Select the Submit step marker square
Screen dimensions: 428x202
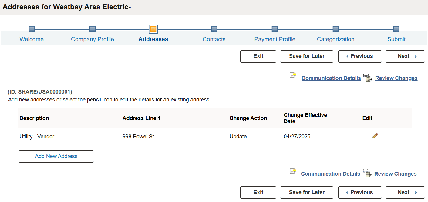pyautogui.click(x=396, y=29)
